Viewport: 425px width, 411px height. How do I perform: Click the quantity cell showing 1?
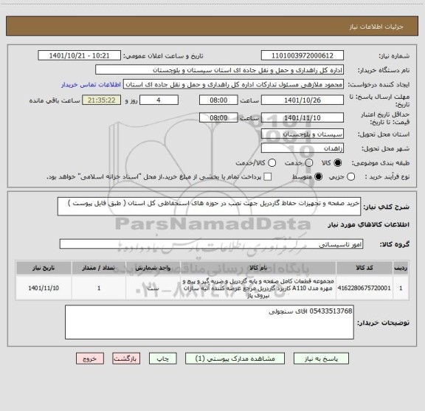coord(99,288)
